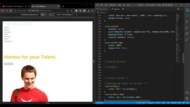Open Source Control in the VS Code activity bar
This screenshot has height=107, width=190.
coord(187,22)
